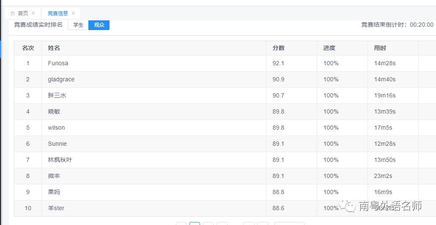The height and width of the screenshot is (225, 436).
Task: Click the 用时 column header
Action: click(x=380, y=48)
